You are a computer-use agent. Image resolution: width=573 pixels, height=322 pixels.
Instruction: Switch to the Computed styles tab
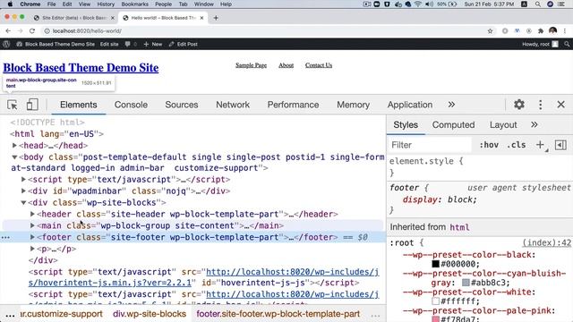click(453, 125)
